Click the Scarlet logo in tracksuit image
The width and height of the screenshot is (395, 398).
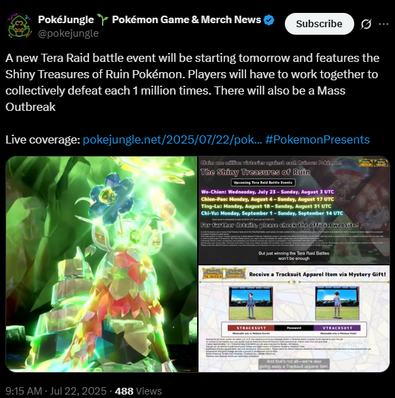click(213, 274)
